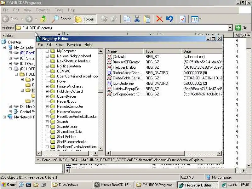This screenshot has height=189, width=252.
Task: Collapse My Computer in Folders tree
Action: click(4, 48)
